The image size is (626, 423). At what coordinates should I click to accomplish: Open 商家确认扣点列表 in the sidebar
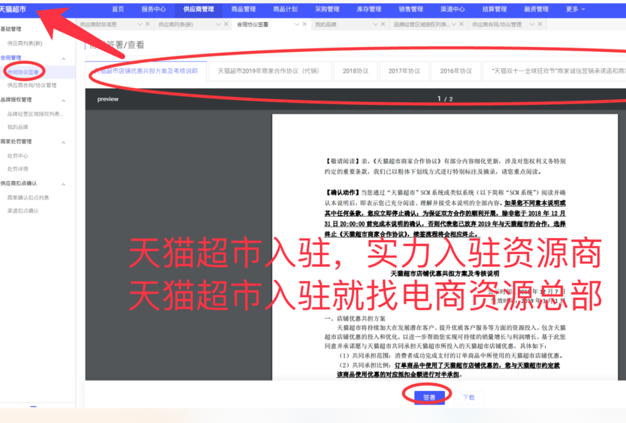(x=28, y=197)
